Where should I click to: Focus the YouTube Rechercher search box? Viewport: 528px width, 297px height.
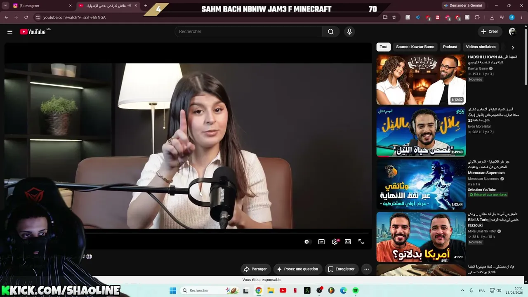tap(249, 32)
